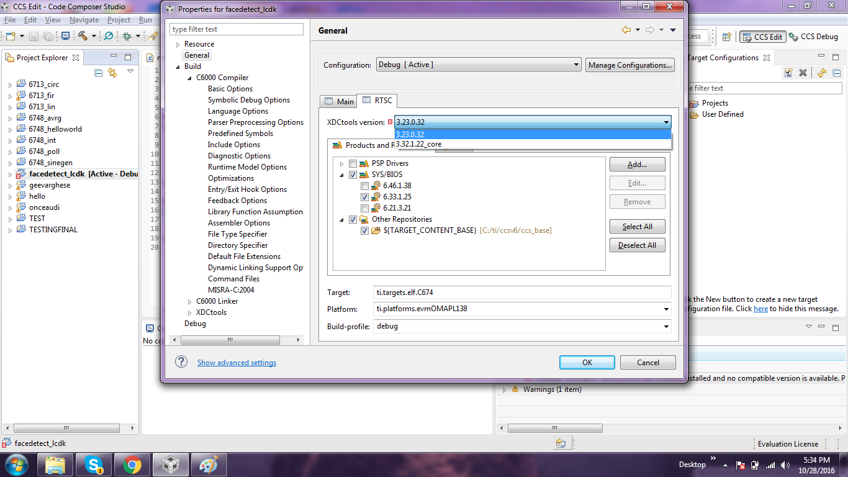Screen dimensions: 848x477
Task: Collapse all in Target Configurations panel
Action: click(836, 73)
